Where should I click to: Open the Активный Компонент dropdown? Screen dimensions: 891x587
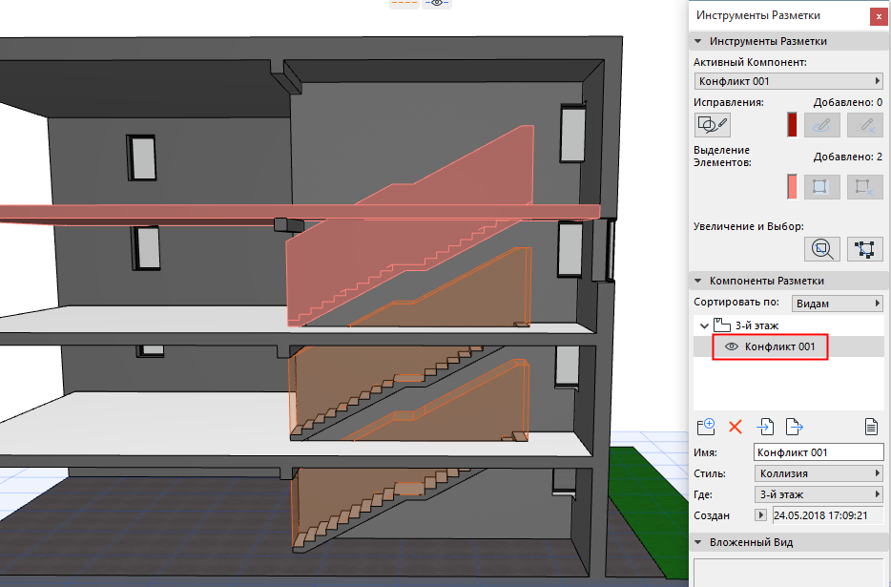click(x=789, y=82)
